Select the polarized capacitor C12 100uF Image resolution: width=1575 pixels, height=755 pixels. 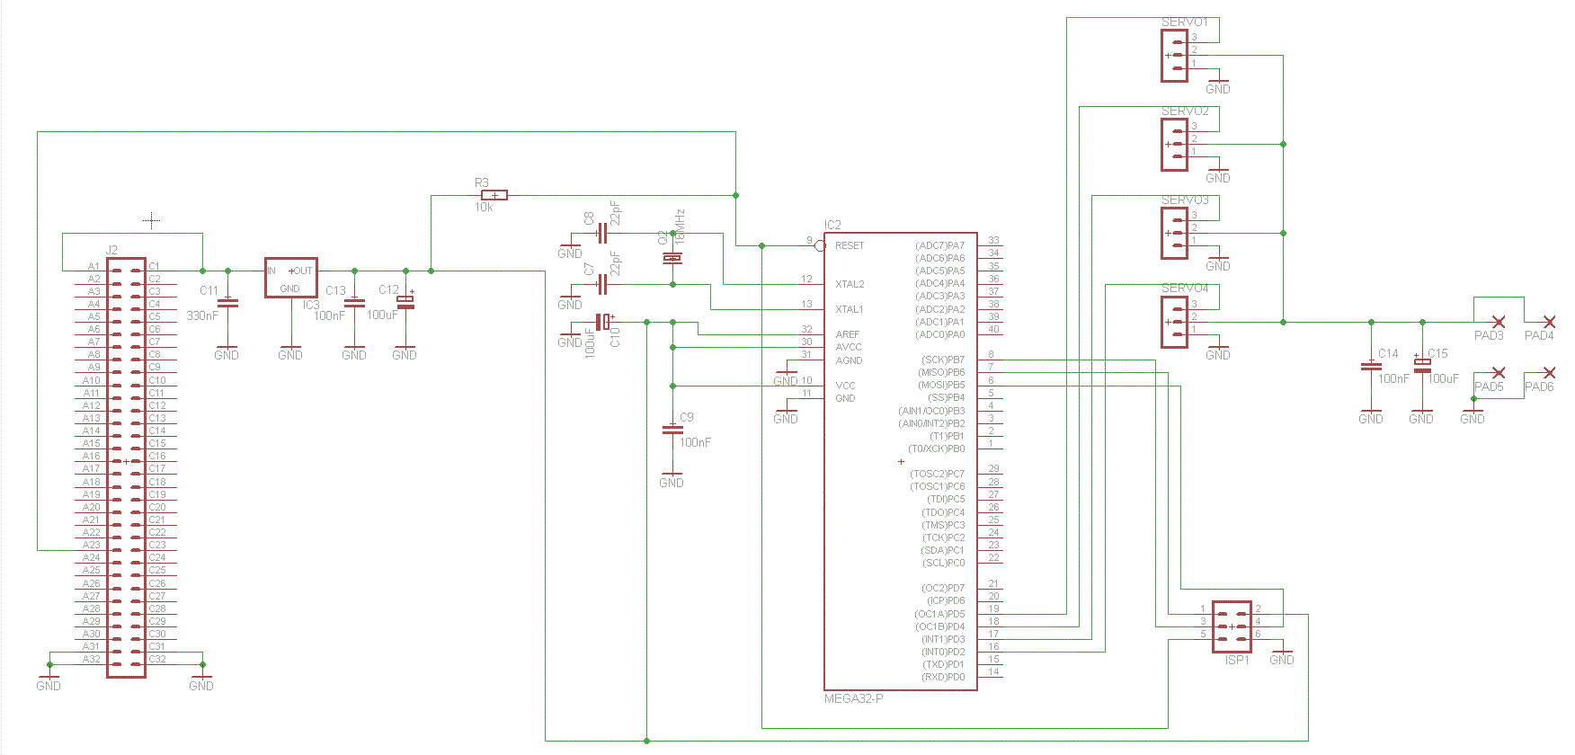405,302
